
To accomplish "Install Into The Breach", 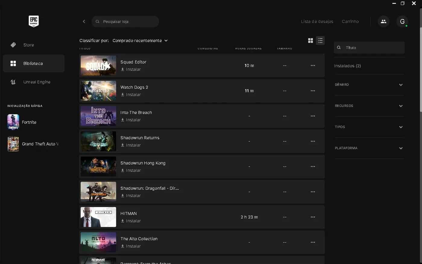I will [x=131, y=120].
